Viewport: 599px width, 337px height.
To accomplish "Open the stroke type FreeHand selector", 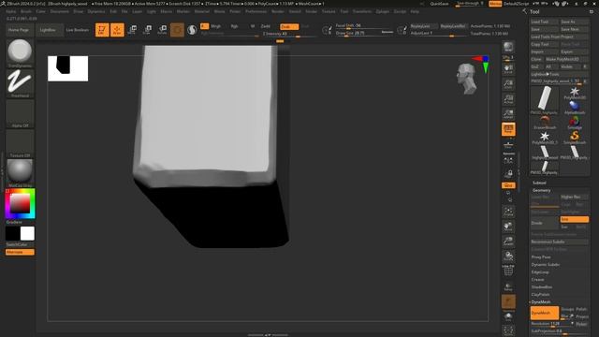I will tap(20, 83).
